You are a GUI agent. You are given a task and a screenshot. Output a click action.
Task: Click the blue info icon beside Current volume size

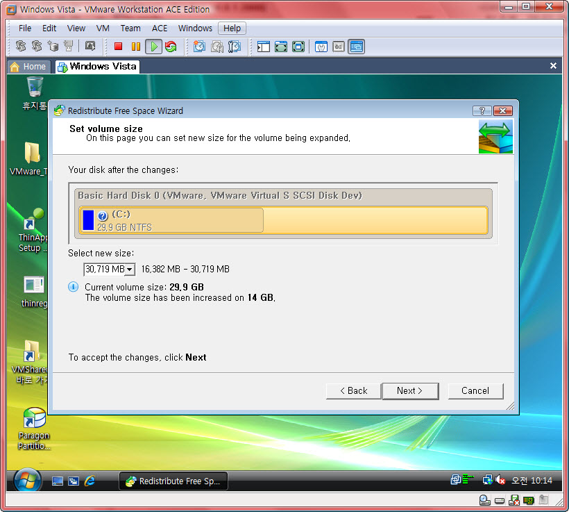pos(74,287)
